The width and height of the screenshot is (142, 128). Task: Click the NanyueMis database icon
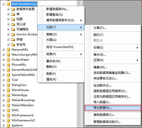8,50
